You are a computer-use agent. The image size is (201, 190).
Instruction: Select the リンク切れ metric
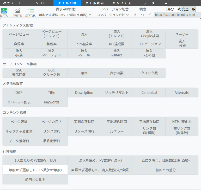(x=51, y=131)
